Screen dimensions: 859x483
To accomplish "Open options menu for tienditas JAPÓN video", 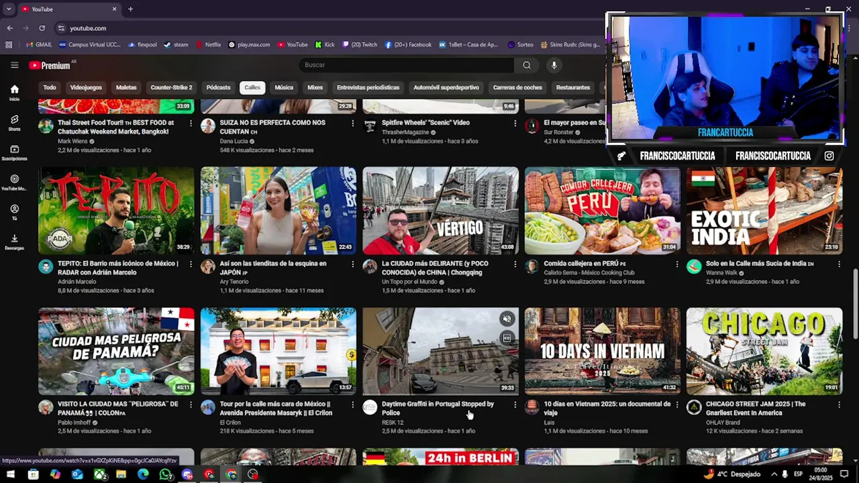I will (353, 264).
